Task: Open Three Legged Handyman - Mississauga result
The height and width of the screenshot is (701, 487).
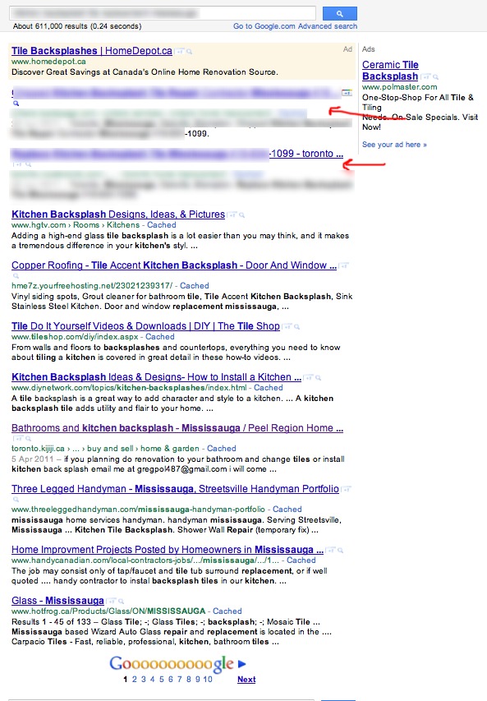Action: click(175, 489)
